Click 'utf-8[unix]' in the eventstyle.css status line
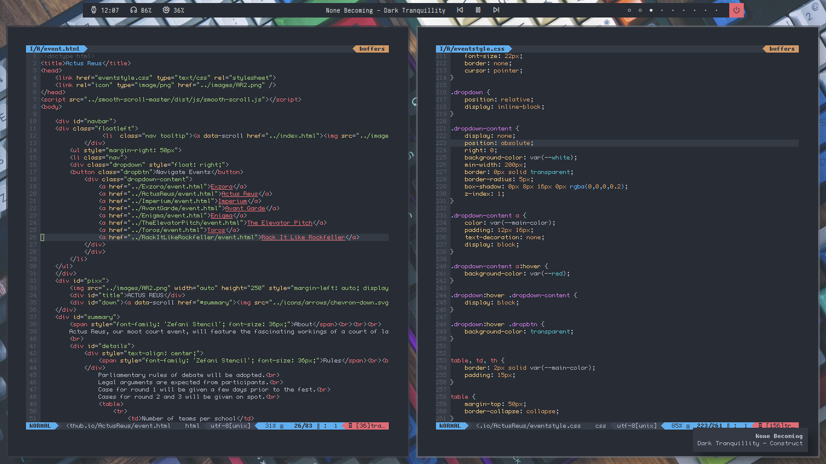The image size is (826, 464). (x=637, y=426)
